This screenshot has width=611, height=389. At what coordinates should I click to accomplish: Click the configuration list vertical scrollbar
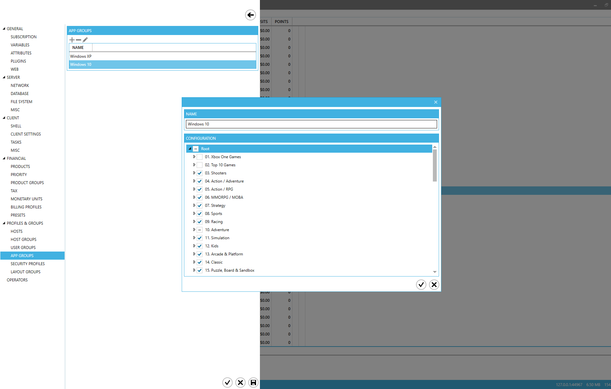pyautogui.click(x=434, y=165)
